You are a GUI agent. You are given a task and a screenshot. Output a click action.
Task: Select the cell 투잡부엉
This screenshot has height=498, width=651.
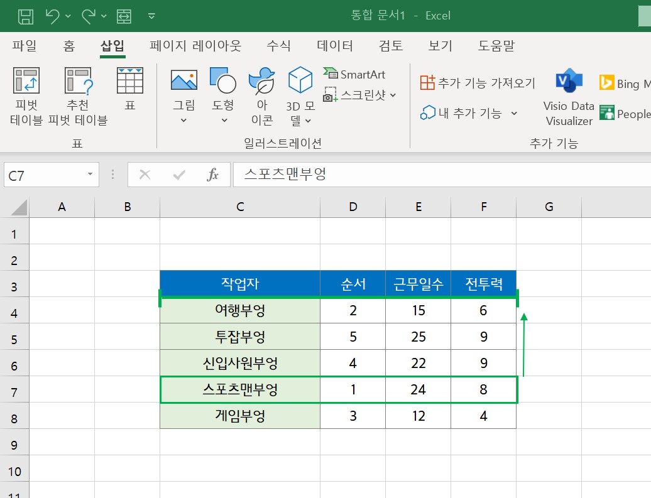[x=240, y=337]
